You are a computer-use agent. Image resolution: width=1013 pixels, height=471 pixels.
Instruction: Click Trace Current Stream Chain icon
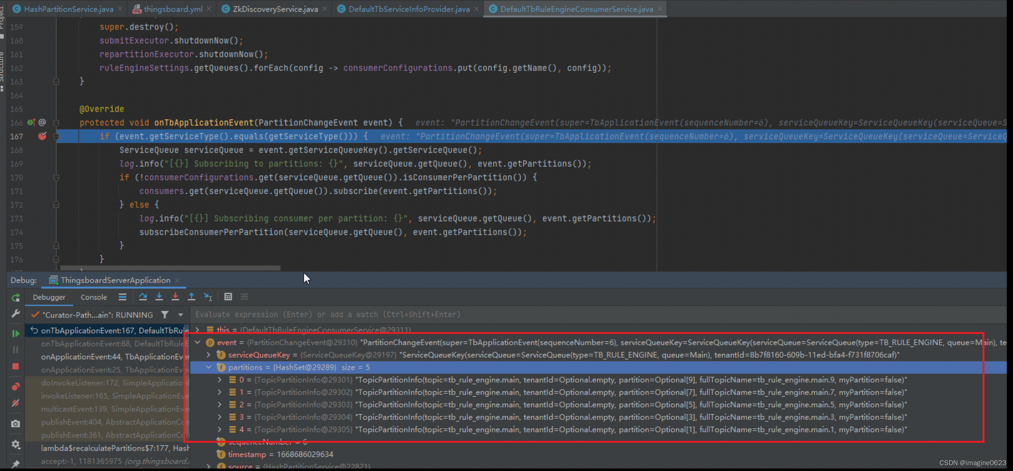(x=244, y=297)
